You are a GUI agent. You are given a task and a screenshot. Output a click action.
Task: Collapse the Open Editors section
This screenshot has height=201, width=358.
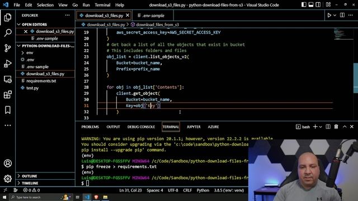[45, 25]
